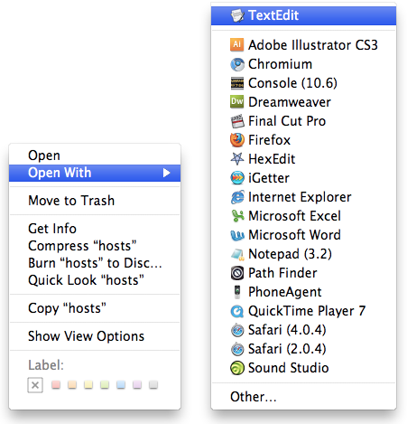
Task: Click the Microsoft Word icon
Action: point(237,235)
